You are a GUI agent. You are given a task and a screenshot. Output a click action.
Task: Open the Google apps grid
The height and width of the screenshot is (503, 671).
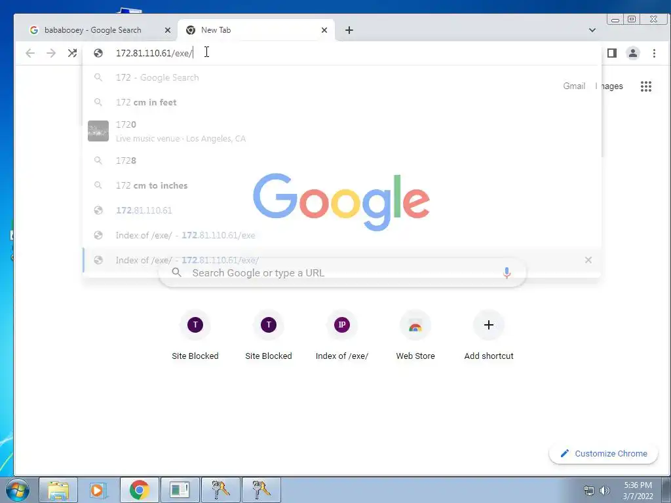[645, 86]
